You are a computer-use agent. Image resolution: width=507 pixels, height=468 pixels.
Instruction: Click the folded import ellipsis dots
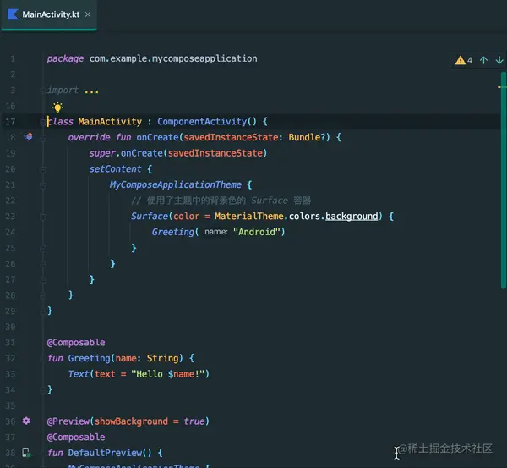point(91,91)
